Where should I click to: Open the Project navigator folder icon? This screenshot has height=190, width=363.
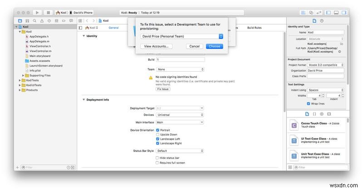(x=20, y=20)
